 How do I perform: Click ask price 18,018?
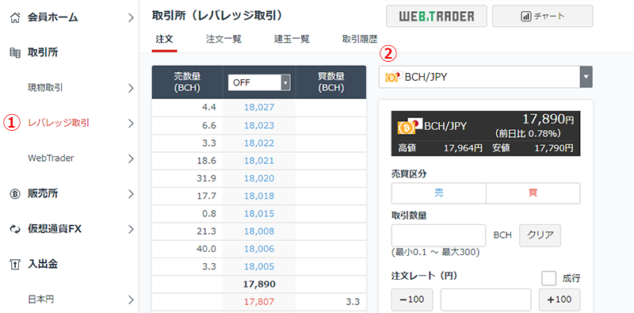click(x=259, y=197)
